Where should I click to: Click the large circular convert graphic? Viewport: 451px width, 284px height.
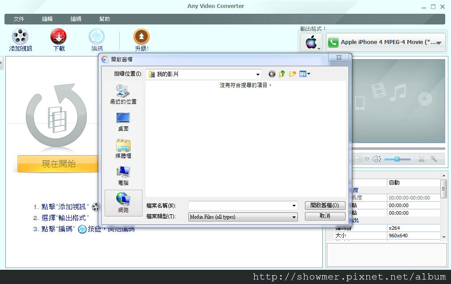[x=56, y=116]
